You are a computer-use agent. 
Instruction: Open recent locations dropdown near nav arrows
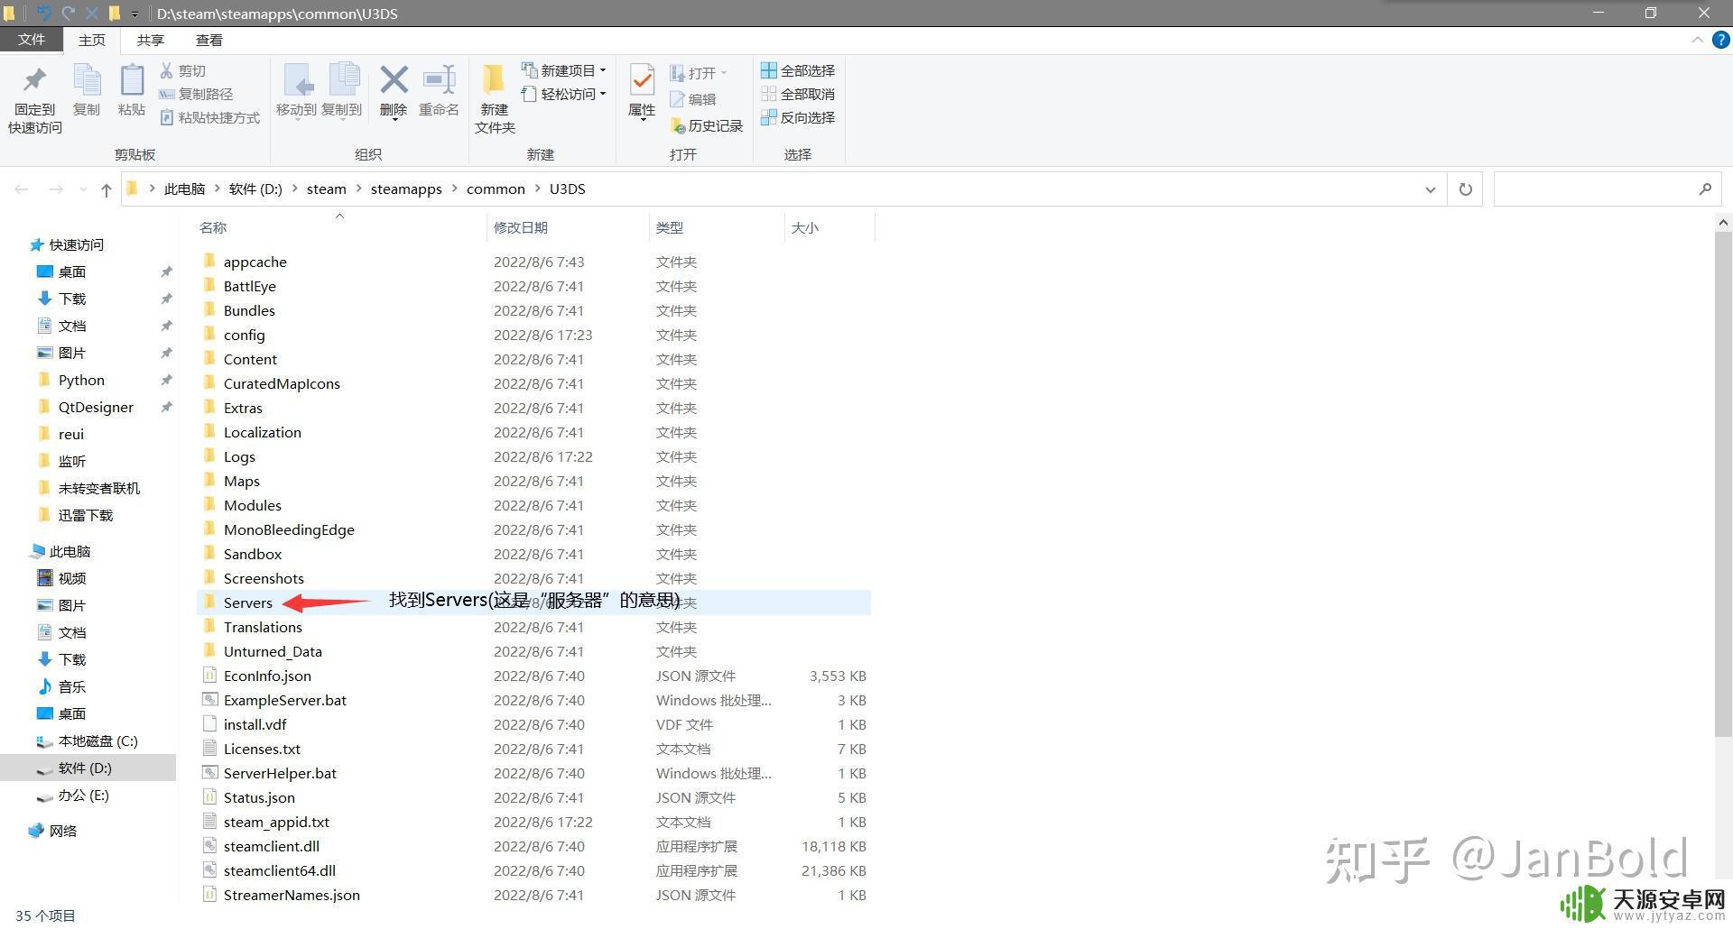(83, 189)
